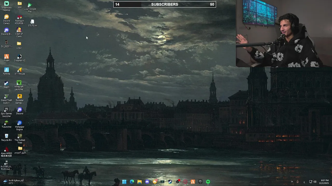Open OBS Studio from taskbar

coord(178,182)
